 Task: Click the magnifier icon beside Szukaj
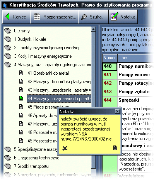84,17
